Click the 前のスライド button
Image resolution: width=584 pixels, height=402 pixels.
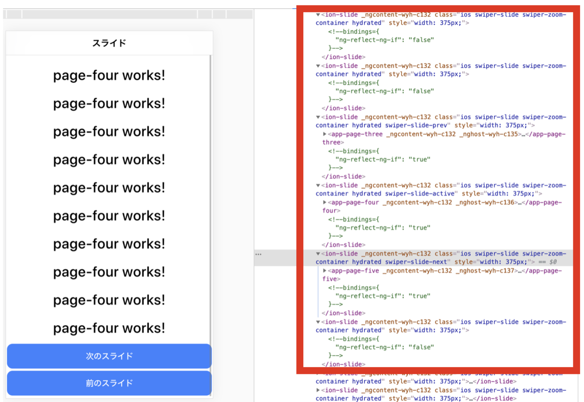coord(109,383)
